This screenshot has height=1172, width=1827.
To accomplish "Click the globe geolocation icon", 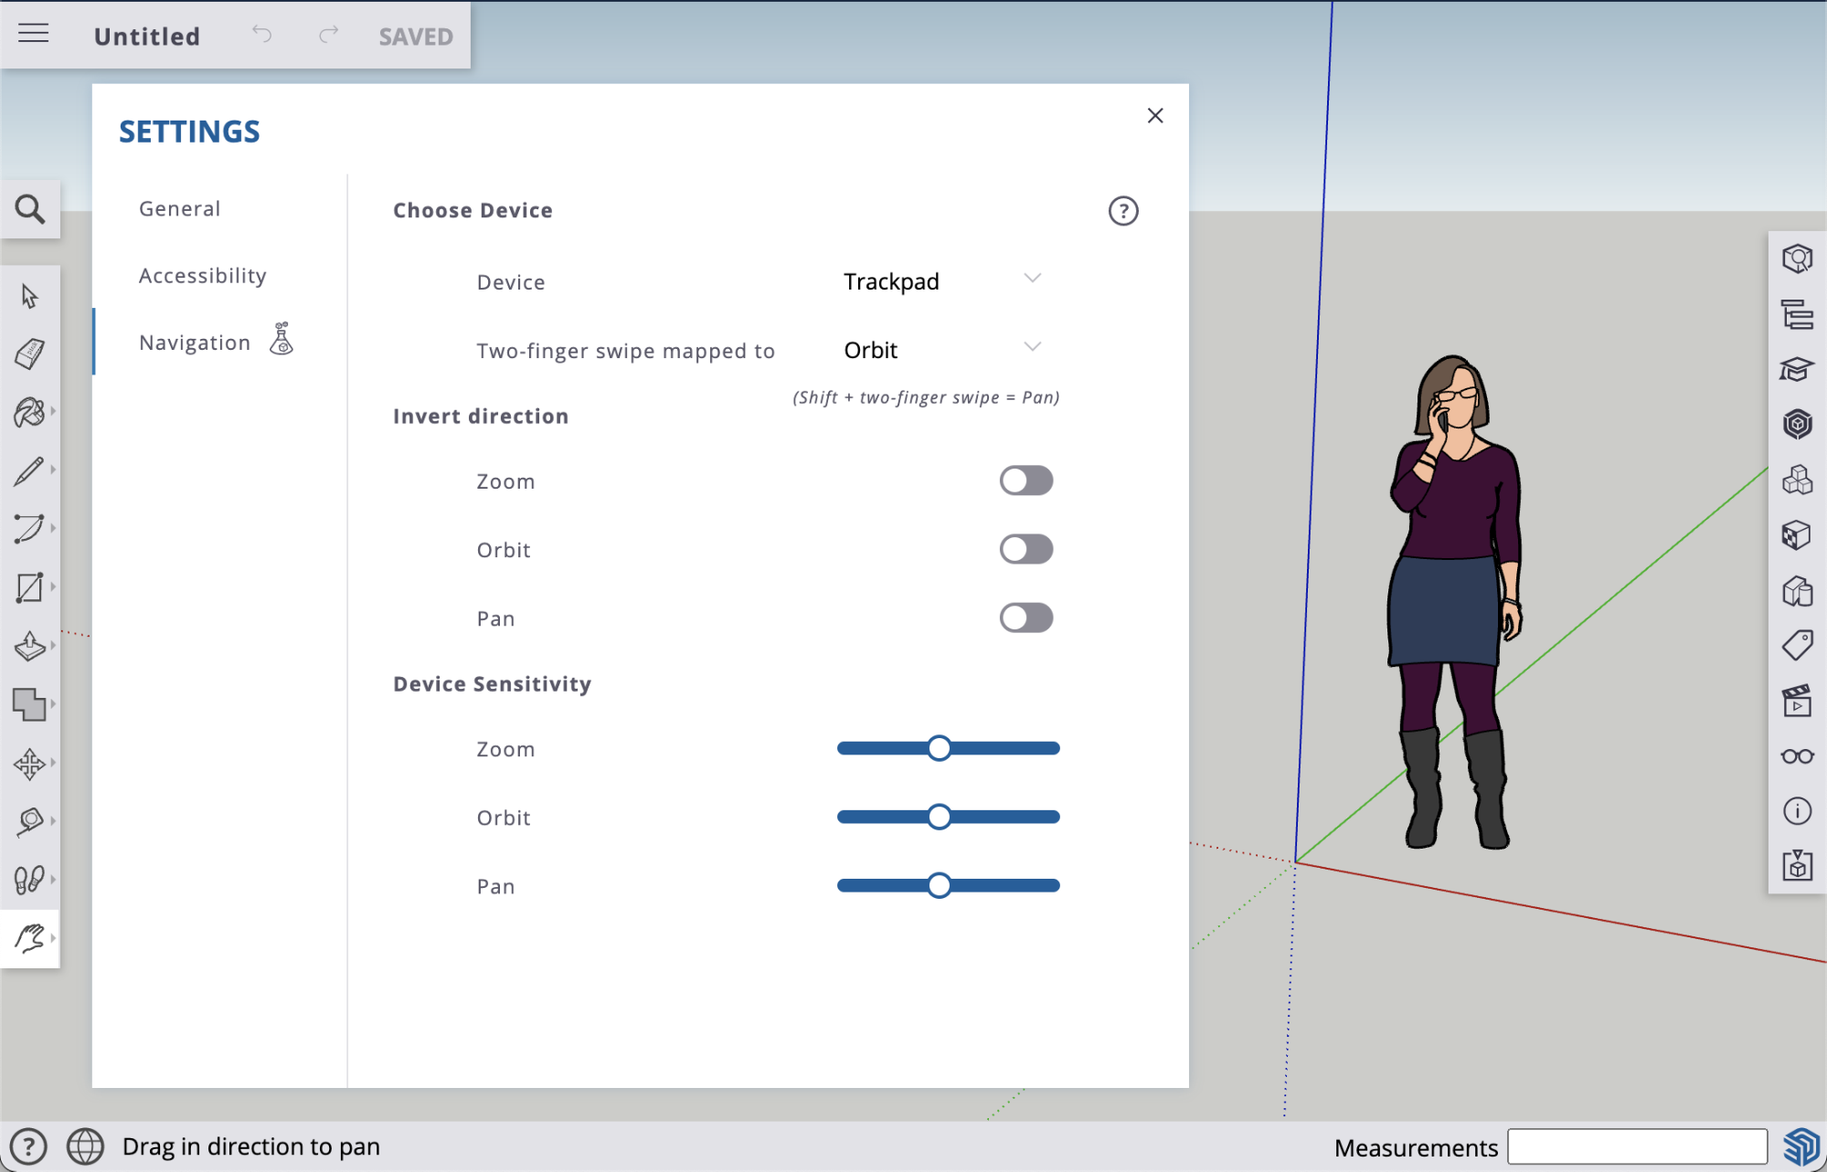I will pos(85,1146).
